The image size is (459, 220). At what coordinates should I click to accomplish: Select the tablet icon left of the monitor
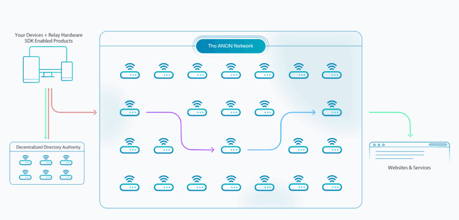point(31,70)
